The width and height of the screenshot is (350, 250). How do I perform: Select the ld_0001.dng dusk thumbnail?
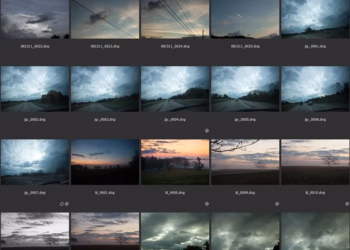coord(105,162)
